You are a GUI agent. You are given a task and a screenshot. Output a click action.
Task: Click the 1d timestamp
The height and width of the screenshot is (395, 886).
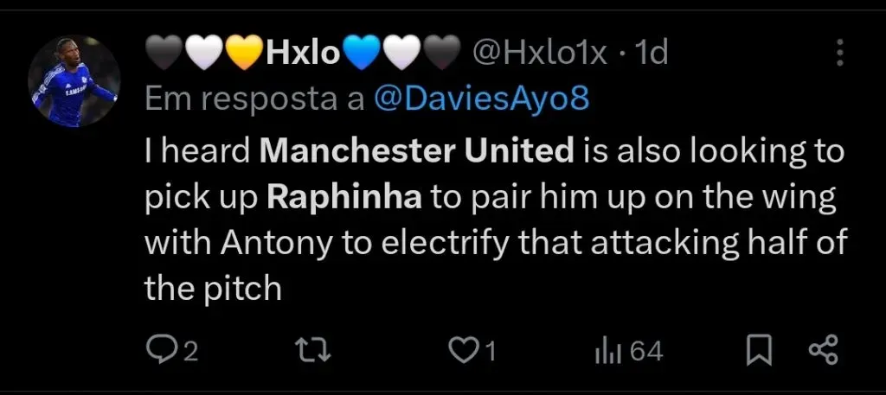point(651,54)
